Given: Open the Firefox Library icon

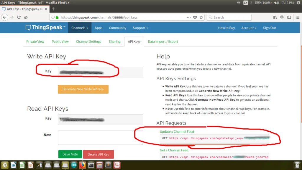Looking at the screenshot, I should [275, 17].
